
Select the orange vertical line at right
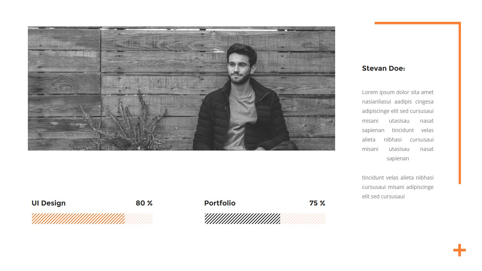459,105
